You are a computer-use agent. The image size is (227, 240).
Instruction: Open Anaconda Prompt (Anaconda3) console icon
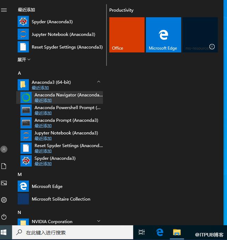pyautogui.click(x=26, y=123)
